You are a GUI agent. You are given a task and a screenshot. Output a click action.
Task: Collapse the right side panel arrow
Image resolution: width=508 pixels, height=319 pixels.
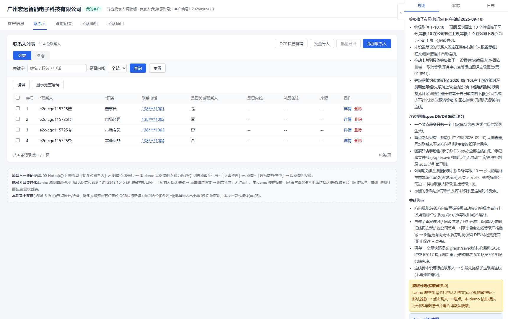click(x=401, y=12)
